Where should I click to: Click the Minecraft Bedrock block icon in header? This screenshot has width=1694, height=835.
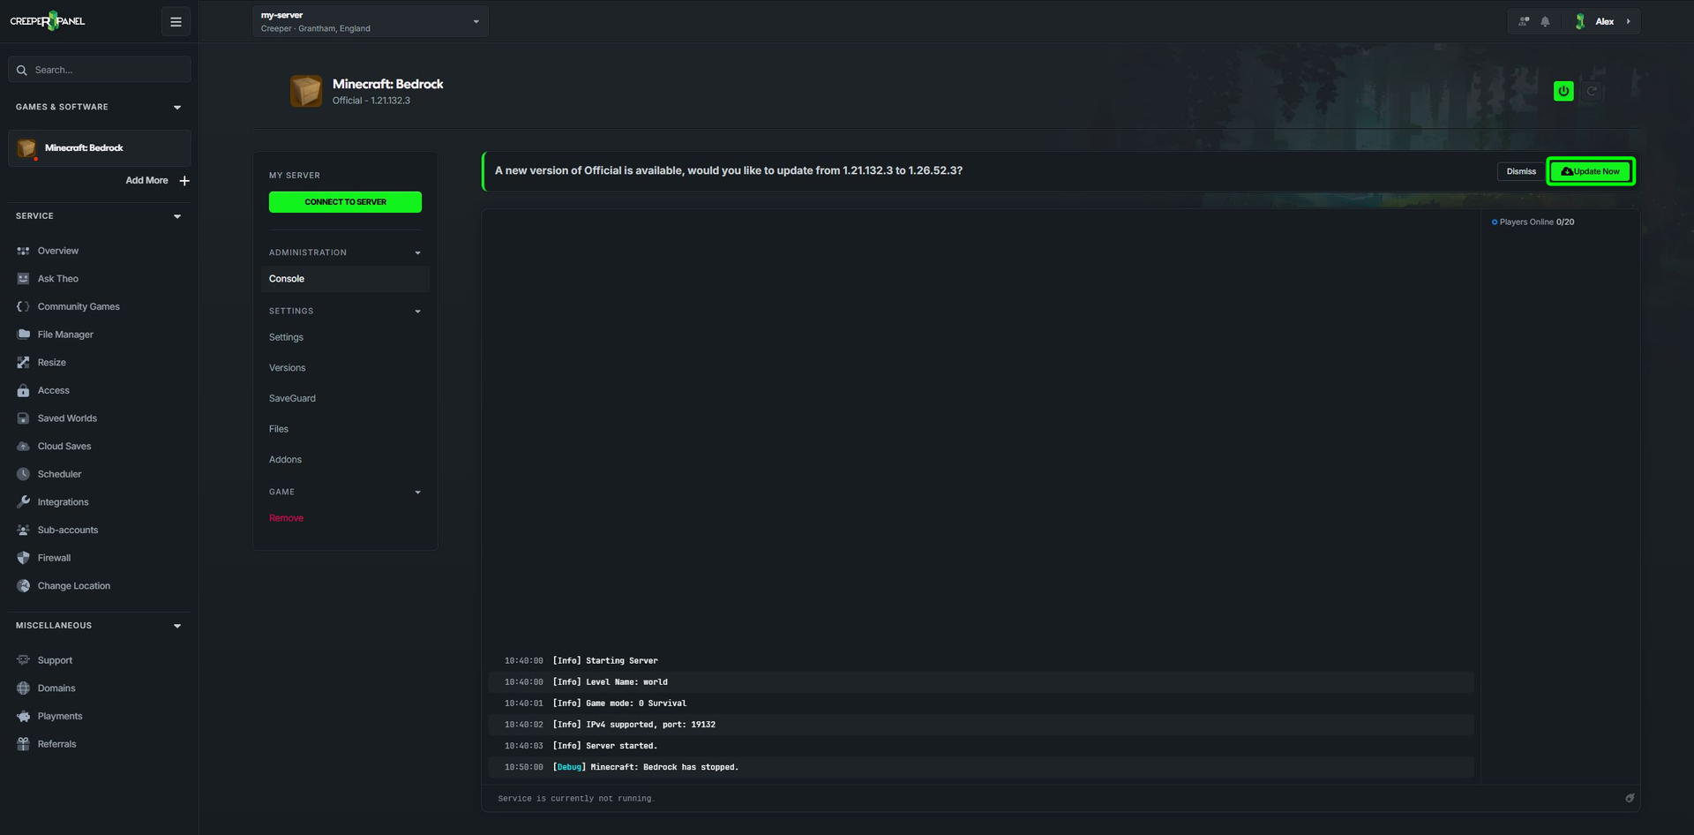[x=306, y=91]
